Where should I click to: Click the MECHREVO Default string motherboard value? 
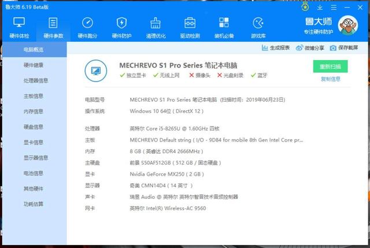(x=216, y=140)
